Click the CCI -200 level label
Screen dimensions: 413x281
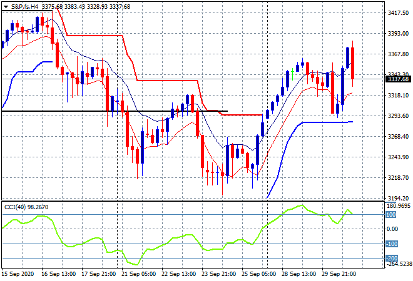[x=392, y=258]
